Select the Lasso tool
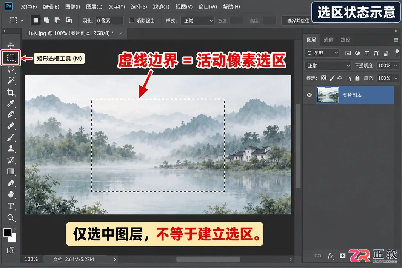Screen dimensions: 402x268 pyautogui.click(x=11, y=69)
